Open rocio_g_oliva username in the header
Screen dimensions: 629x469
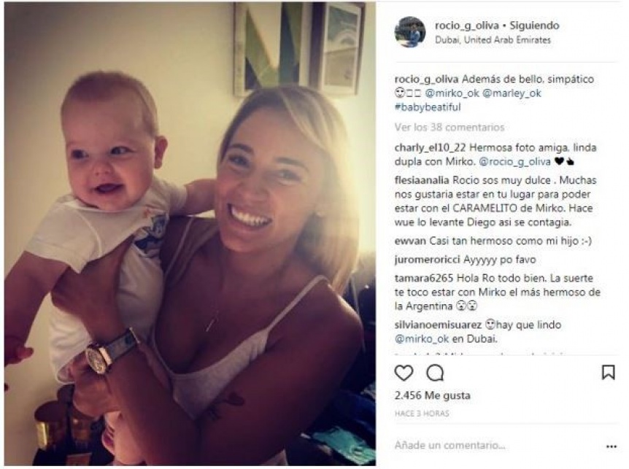[467, 26]
